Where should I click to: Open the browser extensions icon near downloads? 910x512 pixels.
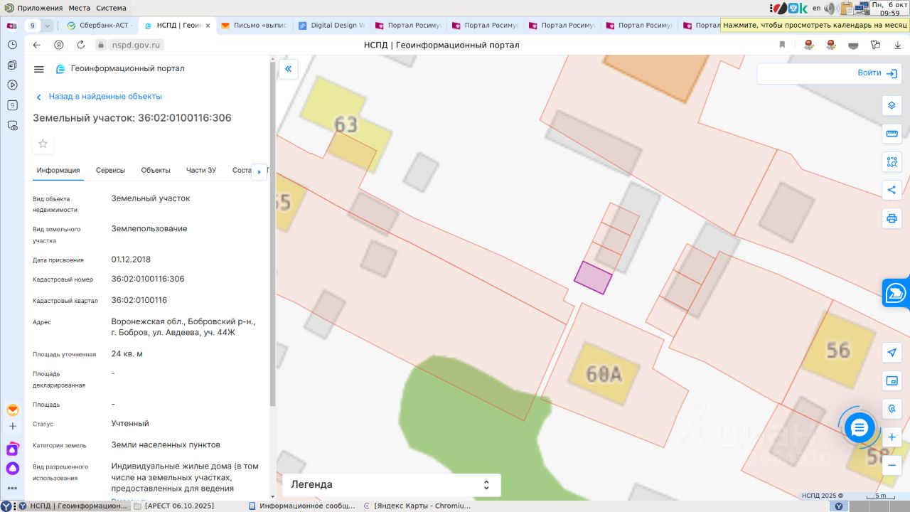pos(876,45)
